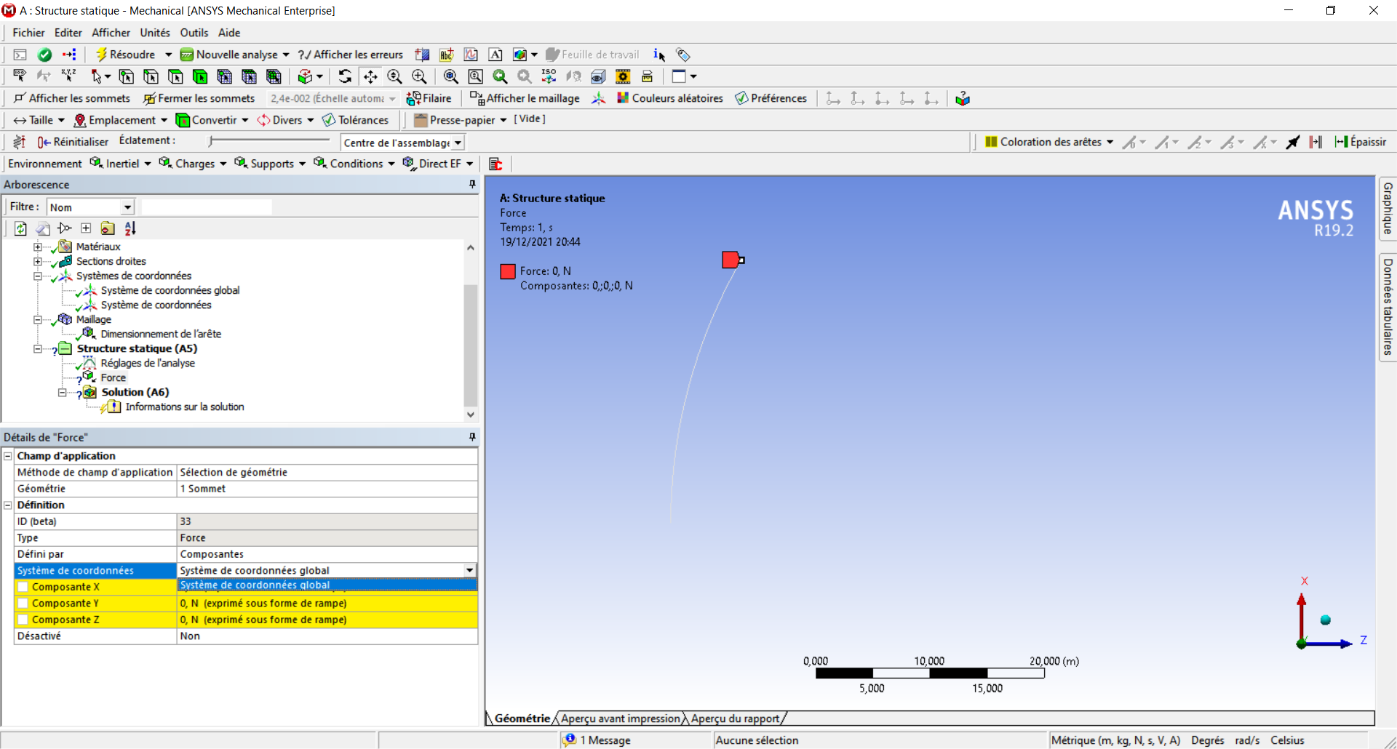The height and width of the screenshot is (749, 1397).
Task: Toggle Afficher le maillage
Action: 525,98
